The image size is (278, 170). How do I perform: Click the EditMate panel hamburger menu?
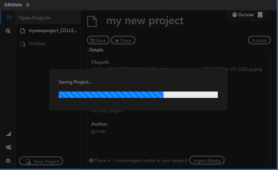tap(28, 5)
